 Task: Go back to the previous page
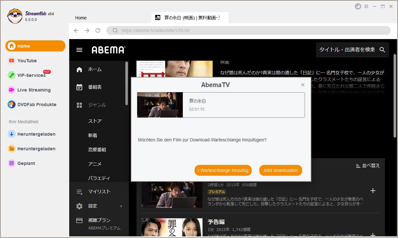[76, 31]
